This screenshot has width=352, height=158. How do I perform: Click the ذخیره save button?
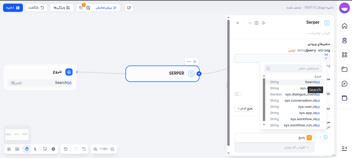(13, 8)
